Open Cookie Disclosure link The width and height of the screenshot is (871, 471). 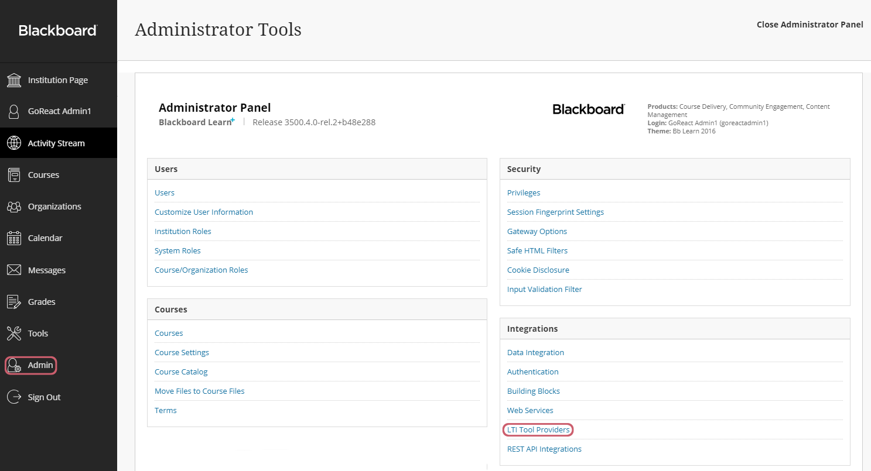(x=538, y=270)
